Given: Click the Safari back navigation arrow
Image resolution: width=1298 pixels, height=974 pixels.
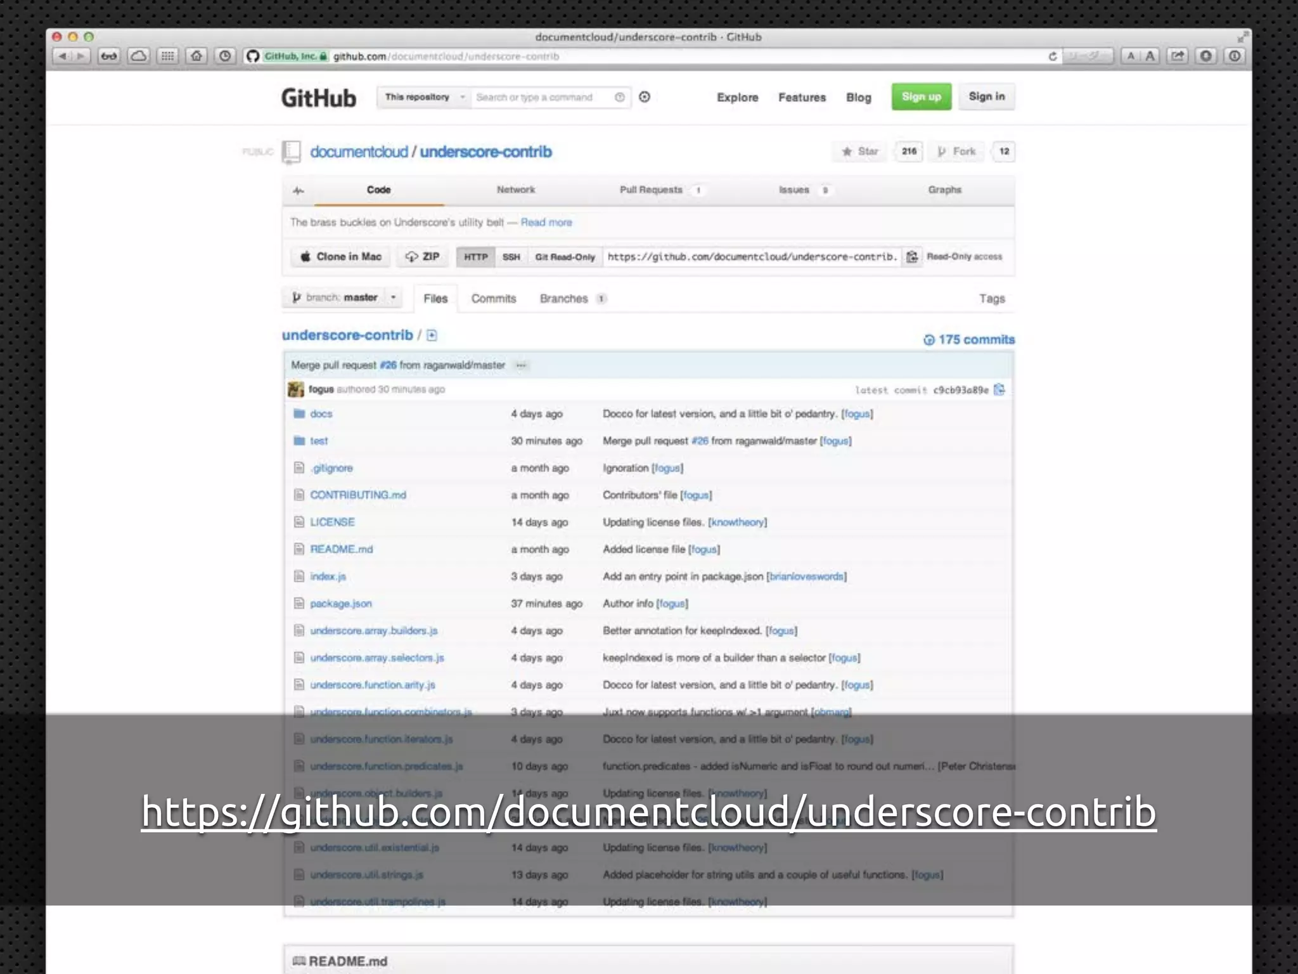Looking at the screenshot, I should pyautogui.click(x=62, y=56).
